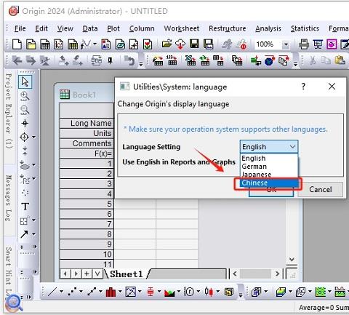The height and width of the screenshot is (315, 349).
Task: Click the Paste clipboard icon
Action: [x=340, y=60]
